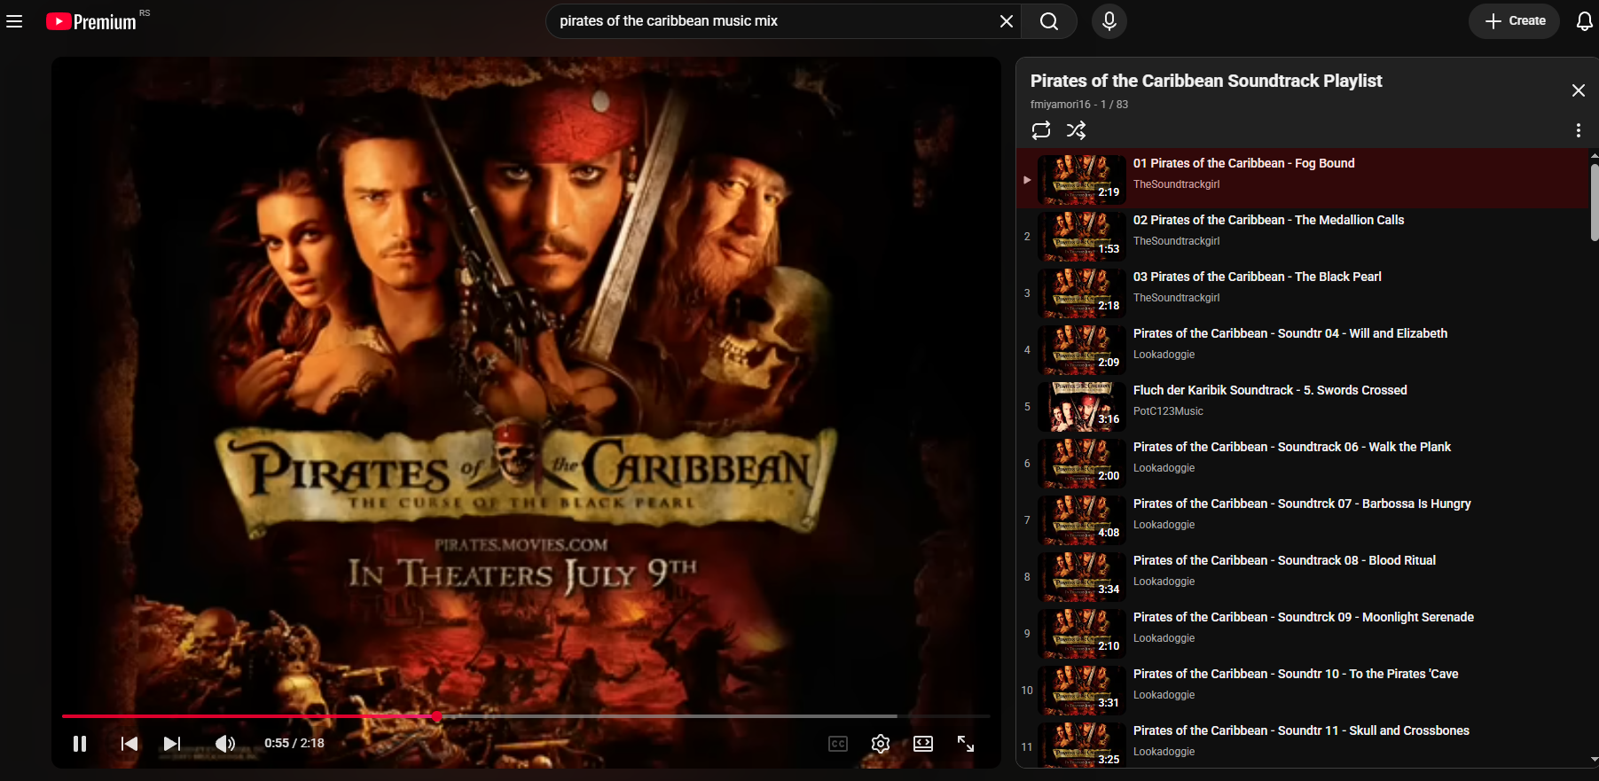Click thumbnail of Fog Bound track
The height and width of the screenshot is (781, 1599).
(1081, 180)
